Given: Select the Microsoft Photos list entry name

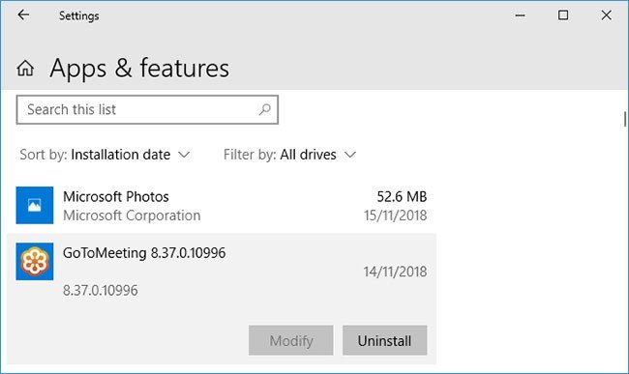Looking at the screenshot, I should 116,196.
